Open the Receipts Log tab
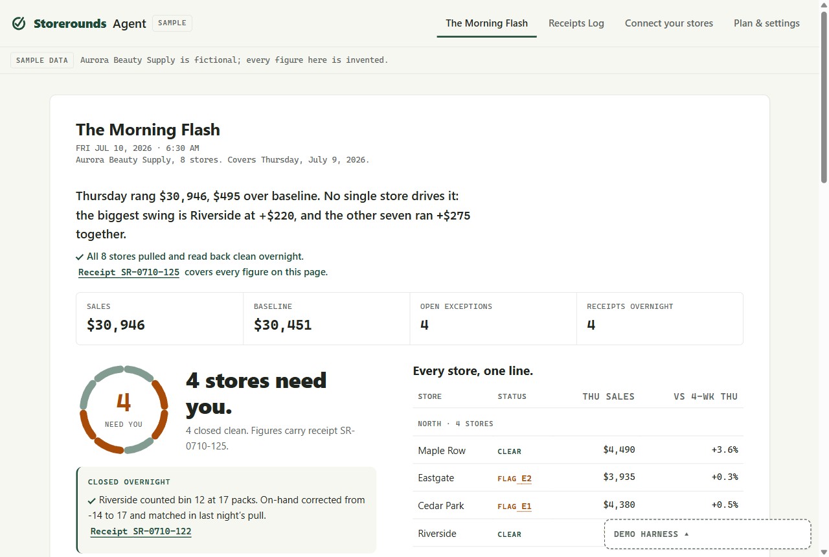The image size is (829, 557). 576,23
